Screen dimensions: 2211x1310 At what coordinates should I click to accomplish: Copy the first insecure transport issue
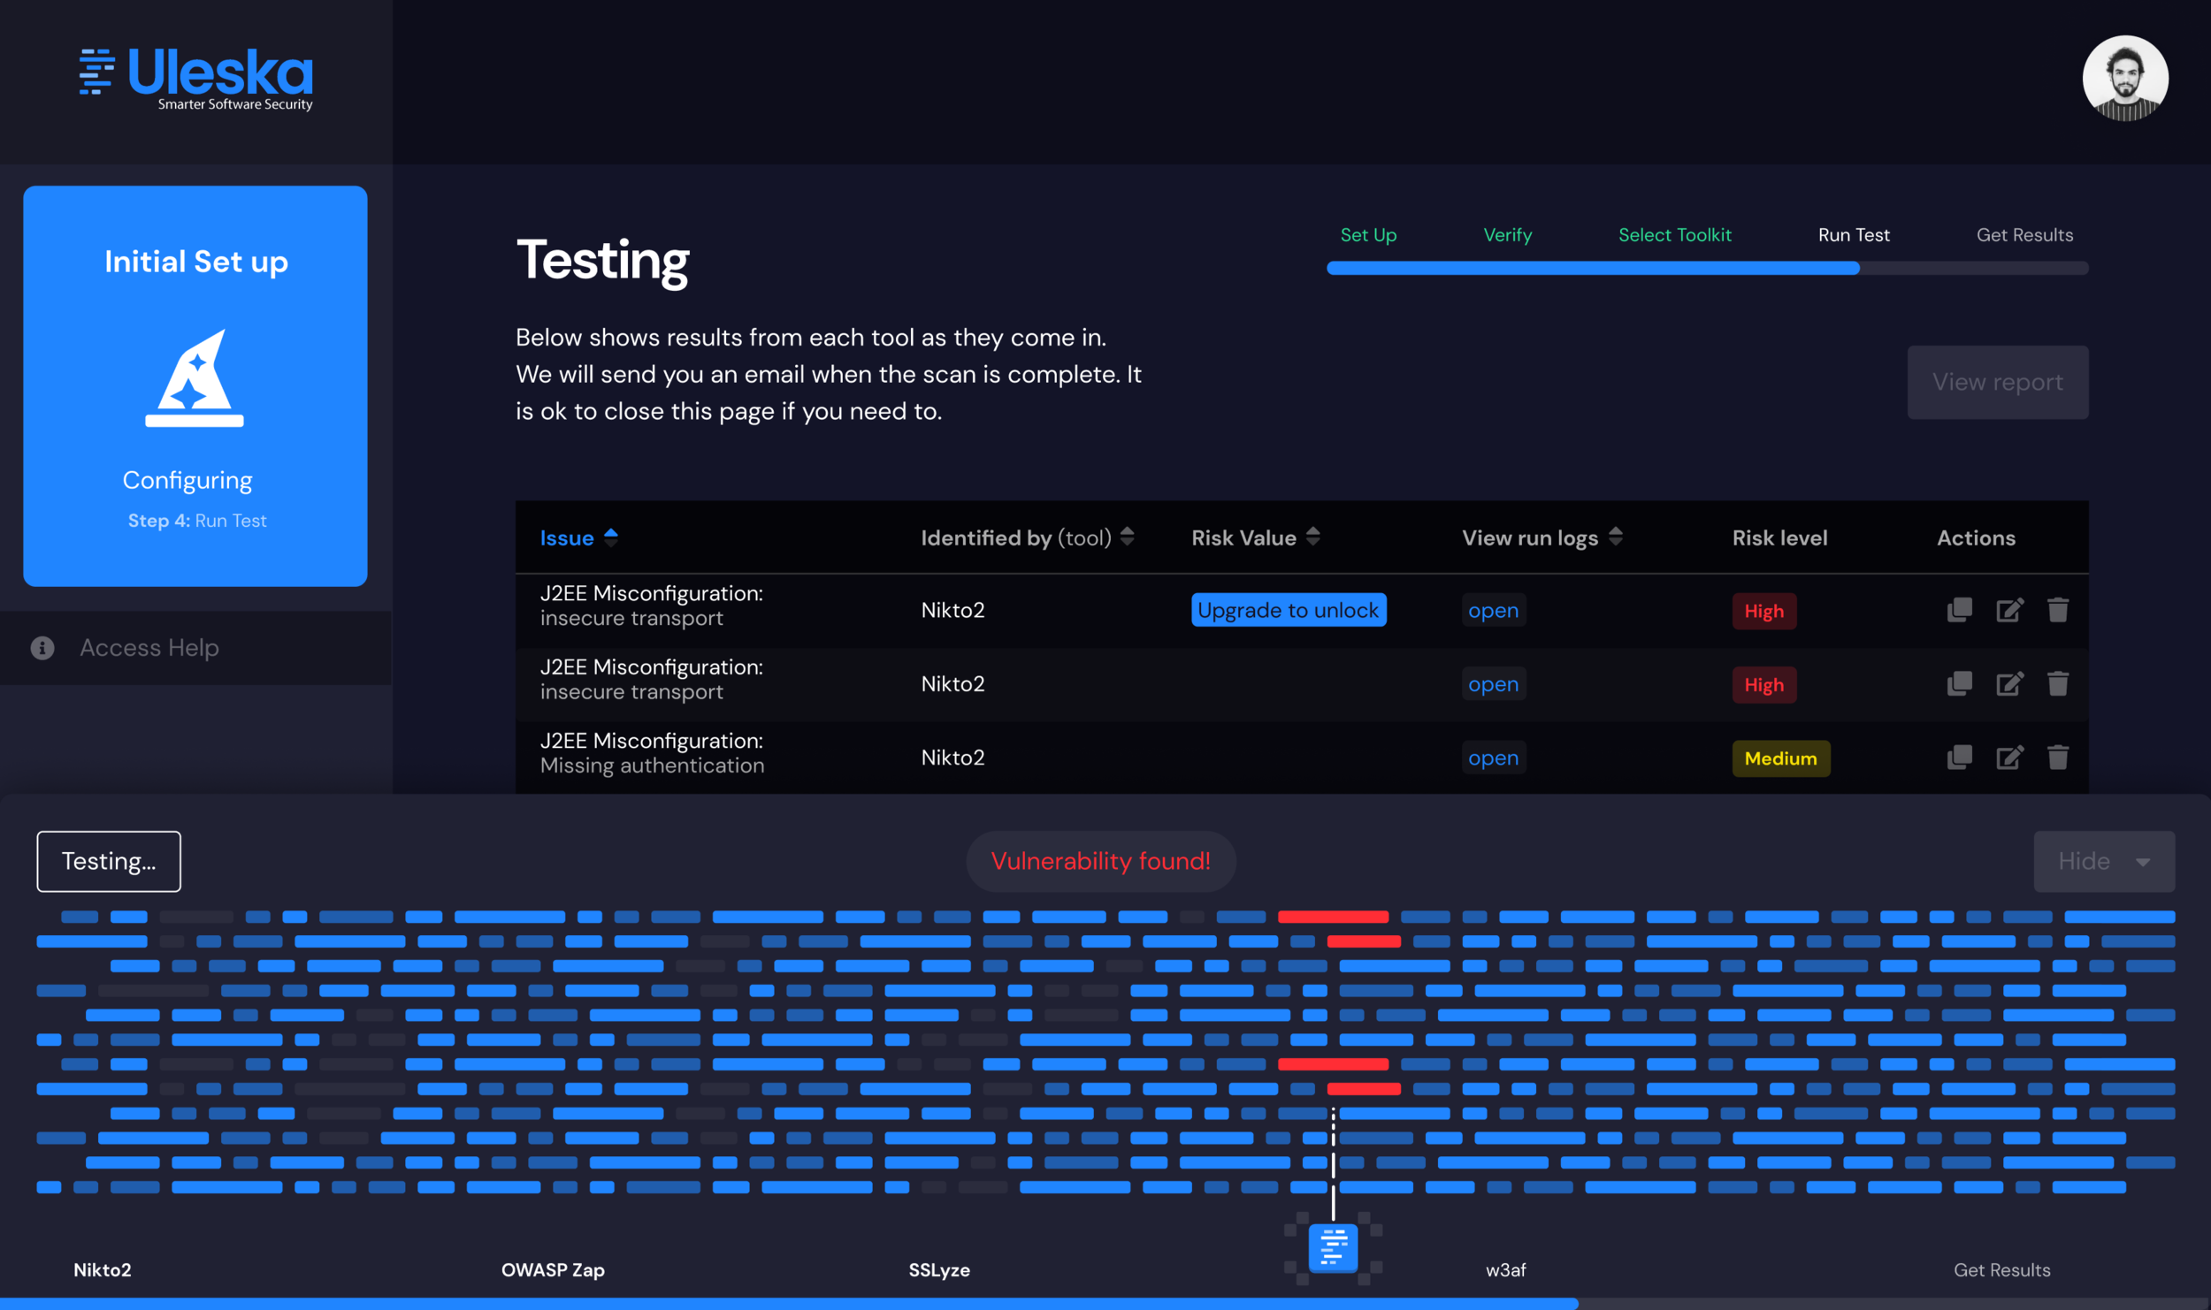coord(1959,610)
